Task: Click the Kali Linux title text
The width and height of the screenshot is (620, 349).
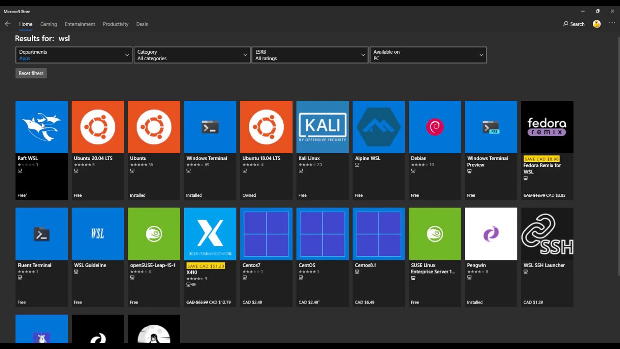Action: [x=309, y=158]
